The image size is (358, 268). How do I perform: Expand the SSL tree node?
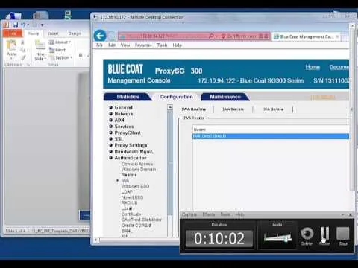click(x=111, y=139)
